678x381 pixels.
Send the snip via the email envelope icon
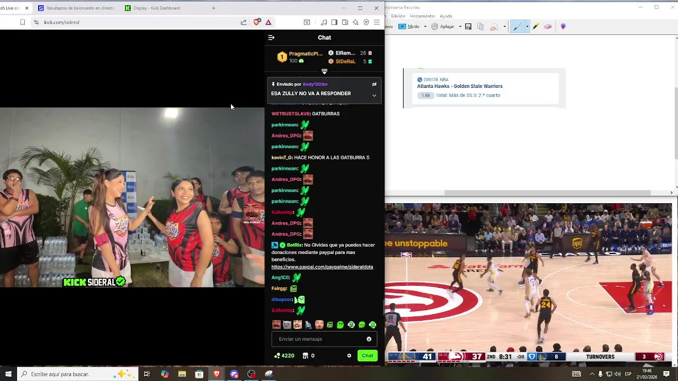click(x=494, y=26)
